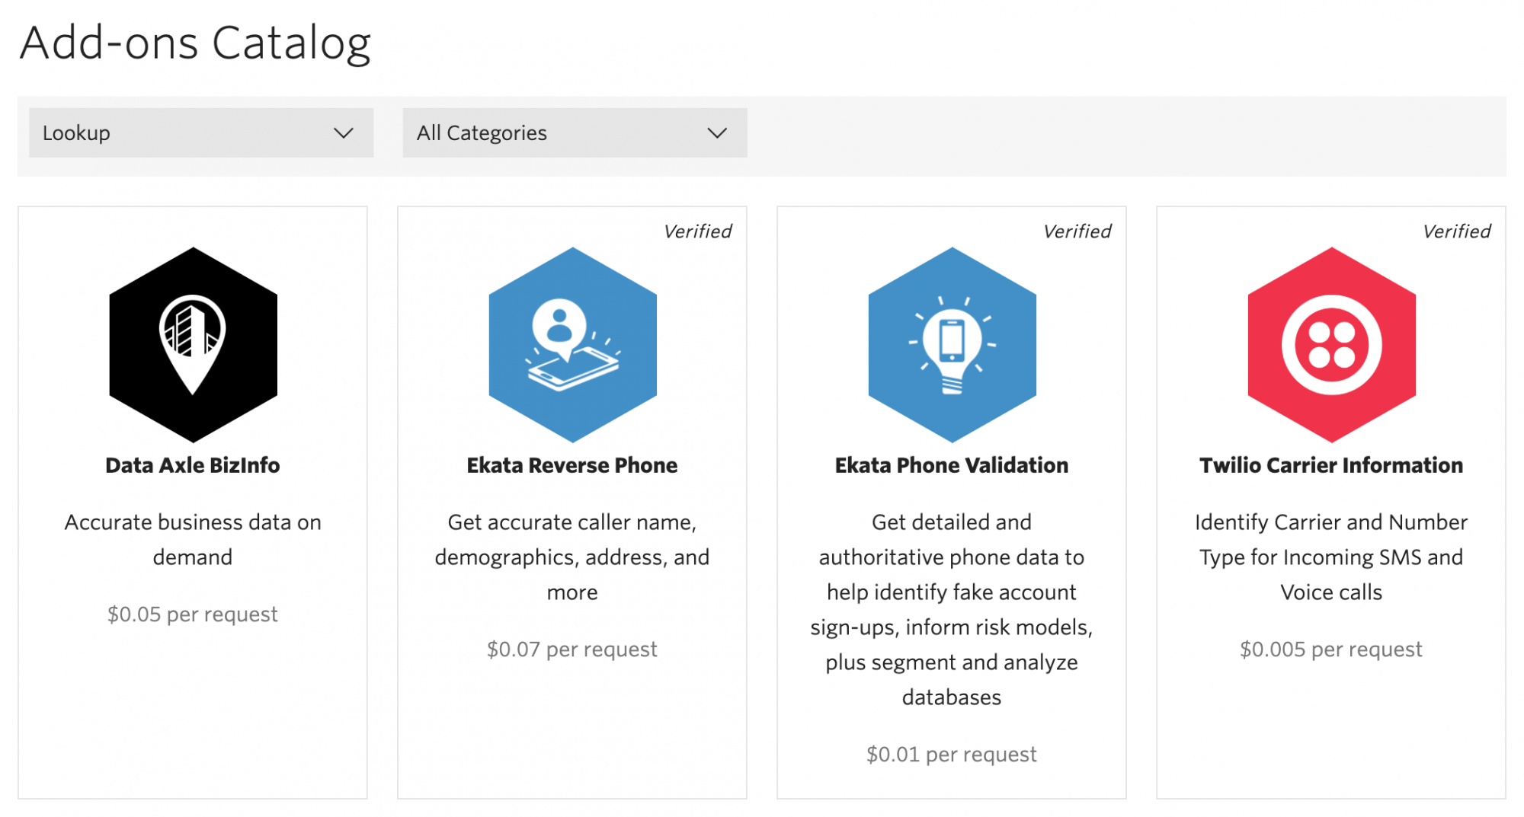Viewport: 1524px width, 817px height.
Task: Click the Verified label on Ekata Reverse Phone
Action: point(697,231)
